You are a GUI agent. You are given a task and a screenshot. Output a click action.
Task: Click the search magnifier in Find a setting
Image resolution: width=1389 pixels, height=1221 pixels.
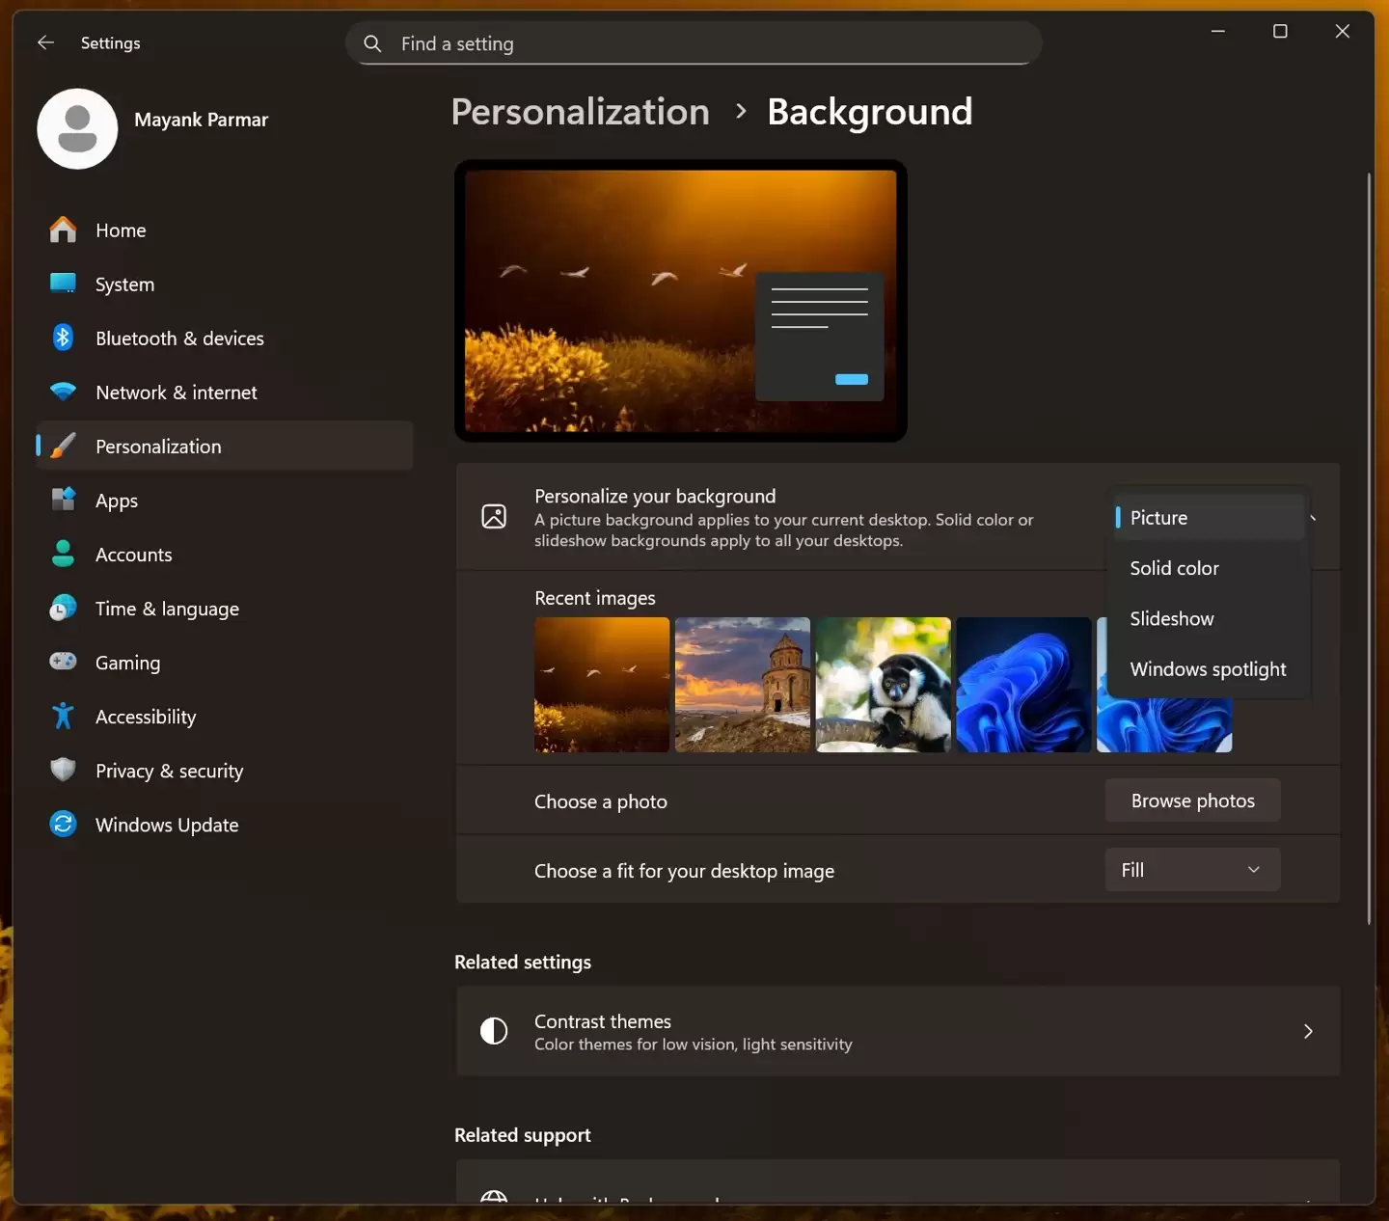372,43
